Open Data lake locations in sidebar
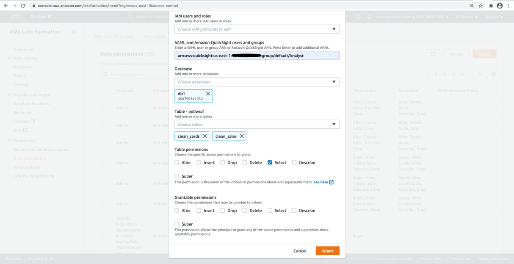 (x=31, y=103)
